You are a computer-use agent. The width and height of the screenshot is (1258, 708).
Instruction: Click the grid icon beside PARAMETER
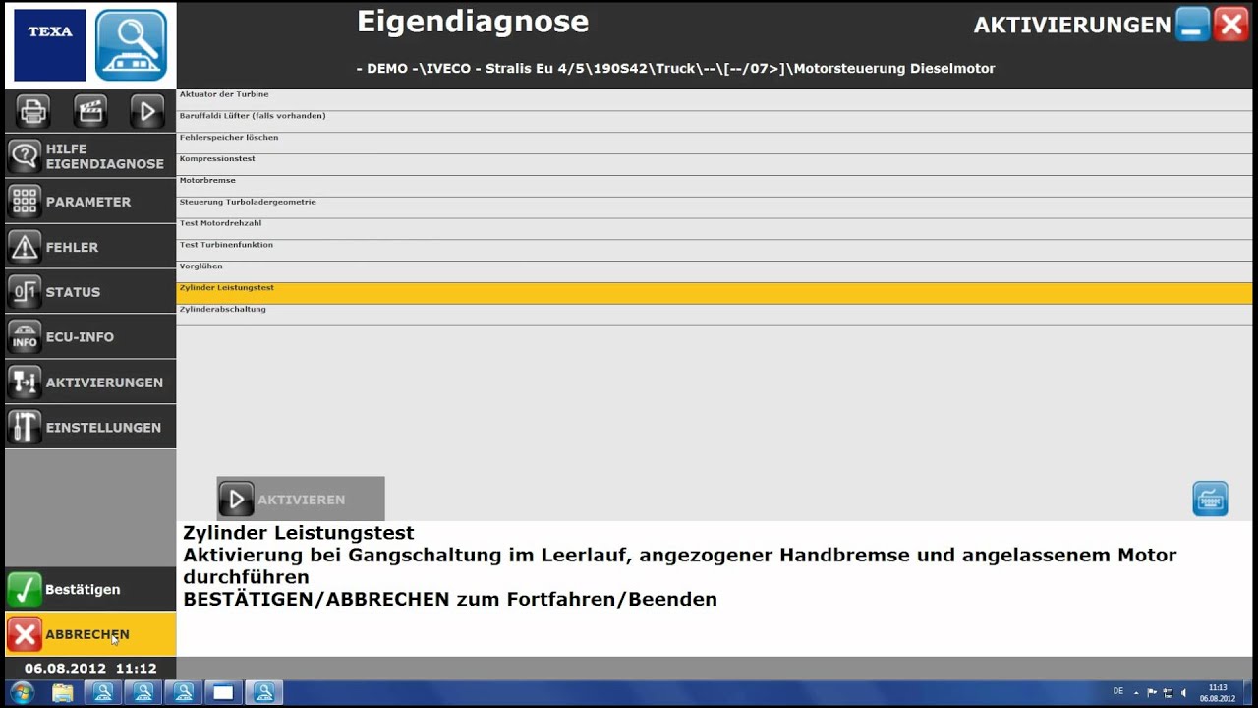click(x=25, y=202)
